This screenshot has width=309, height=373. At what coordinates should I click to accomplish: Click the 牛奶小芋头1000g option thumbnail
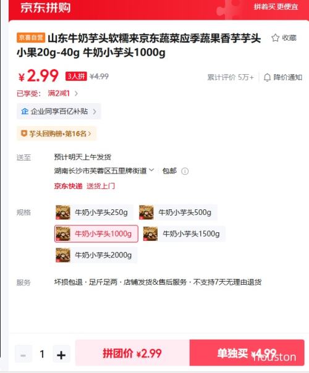63,234
